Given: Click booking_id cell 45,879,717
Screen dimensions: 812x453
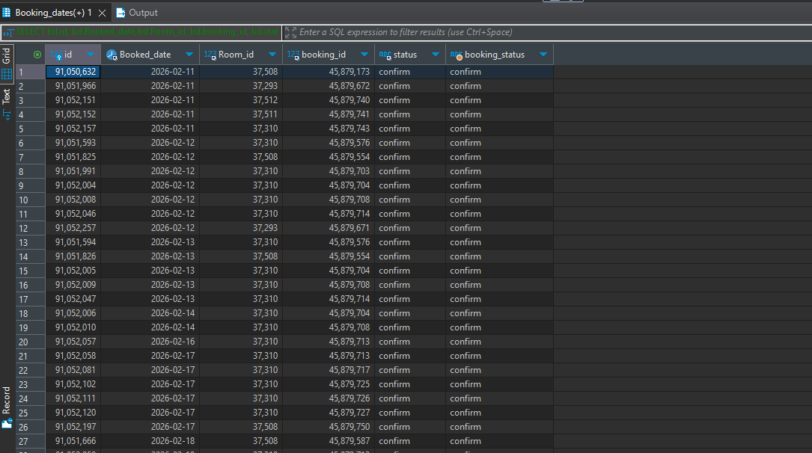Looking at the screenshot, I should click(x=329, y=370).
